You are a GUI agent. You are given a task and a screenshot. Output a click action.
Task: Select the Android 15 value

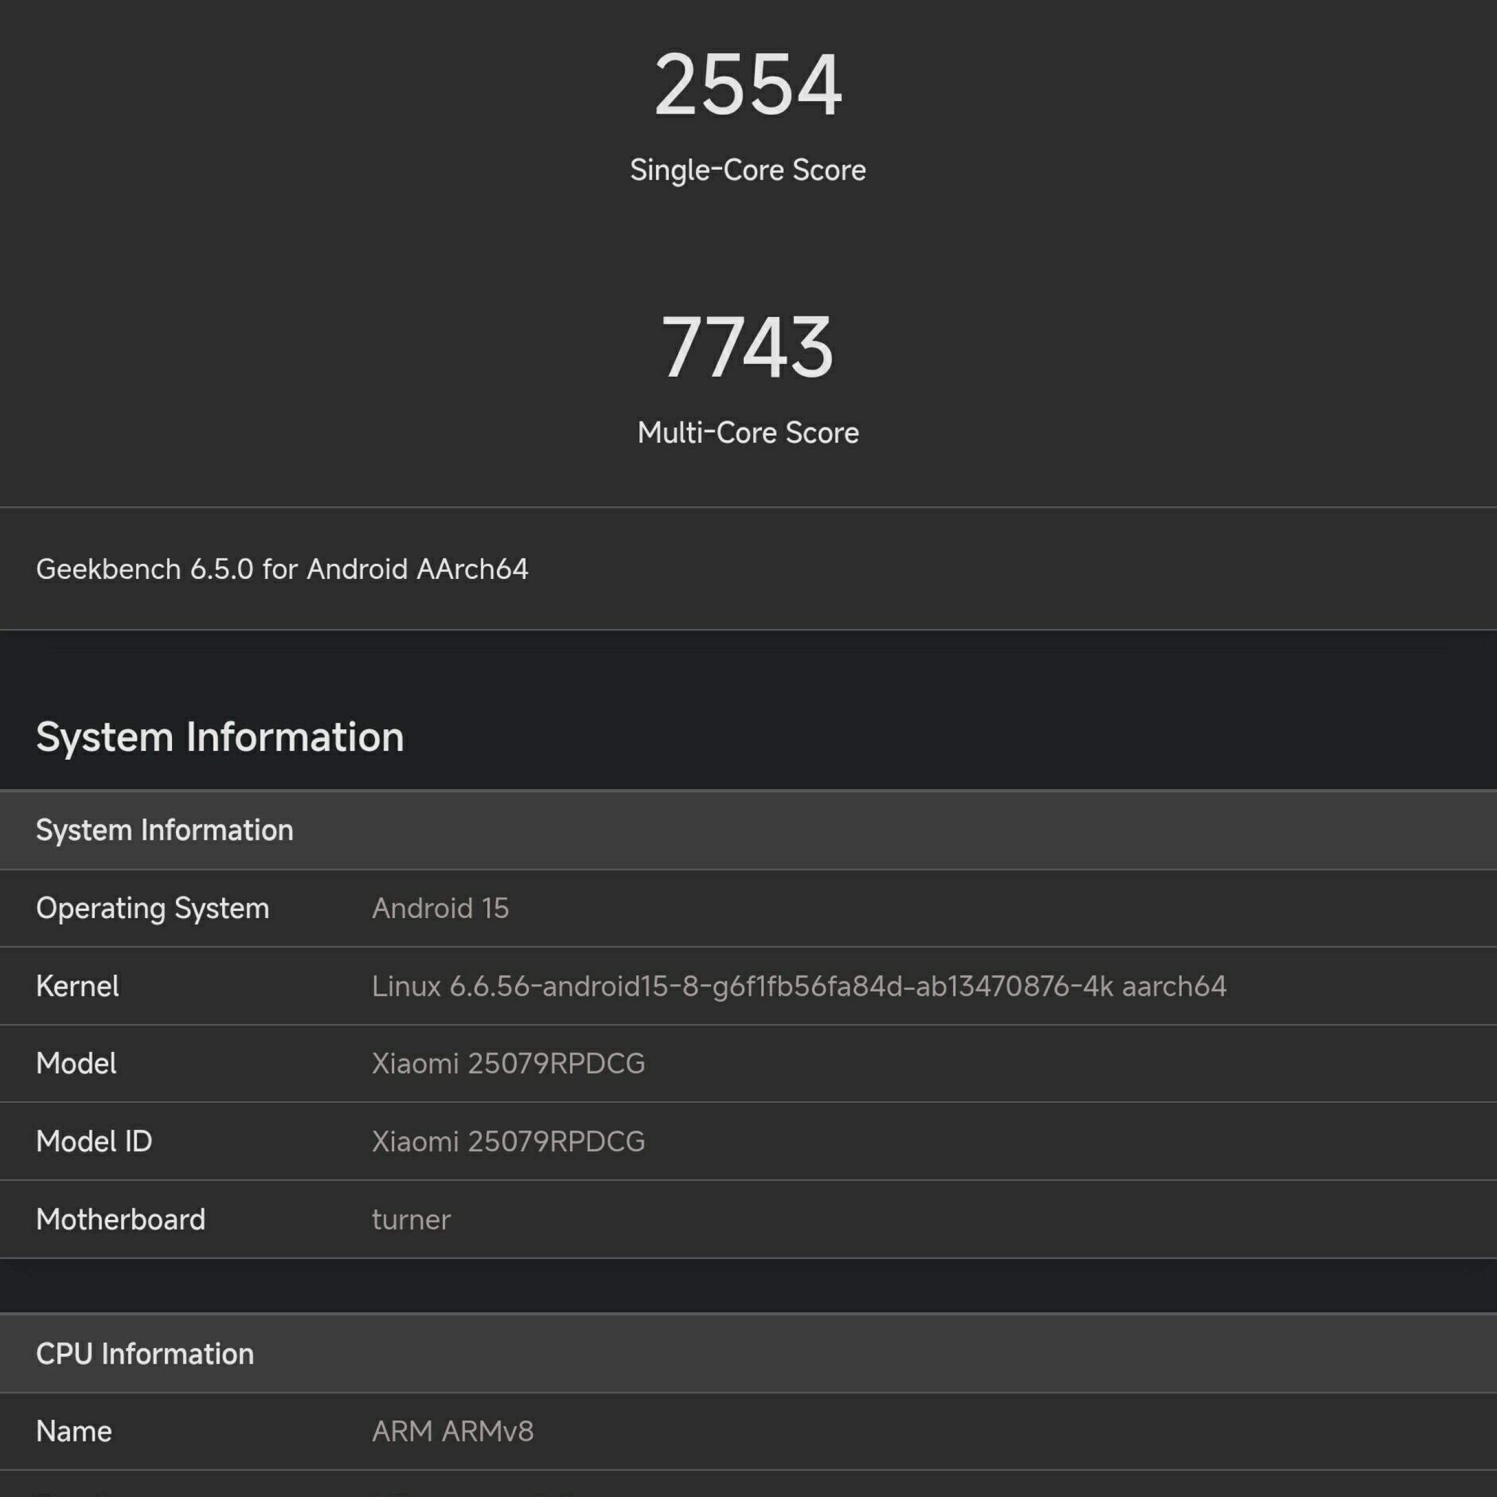[x=439, y=908]
